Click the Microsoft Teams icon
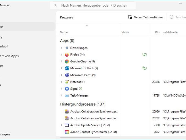The height and width of the screenshot is (140, 186). (67, 75)
